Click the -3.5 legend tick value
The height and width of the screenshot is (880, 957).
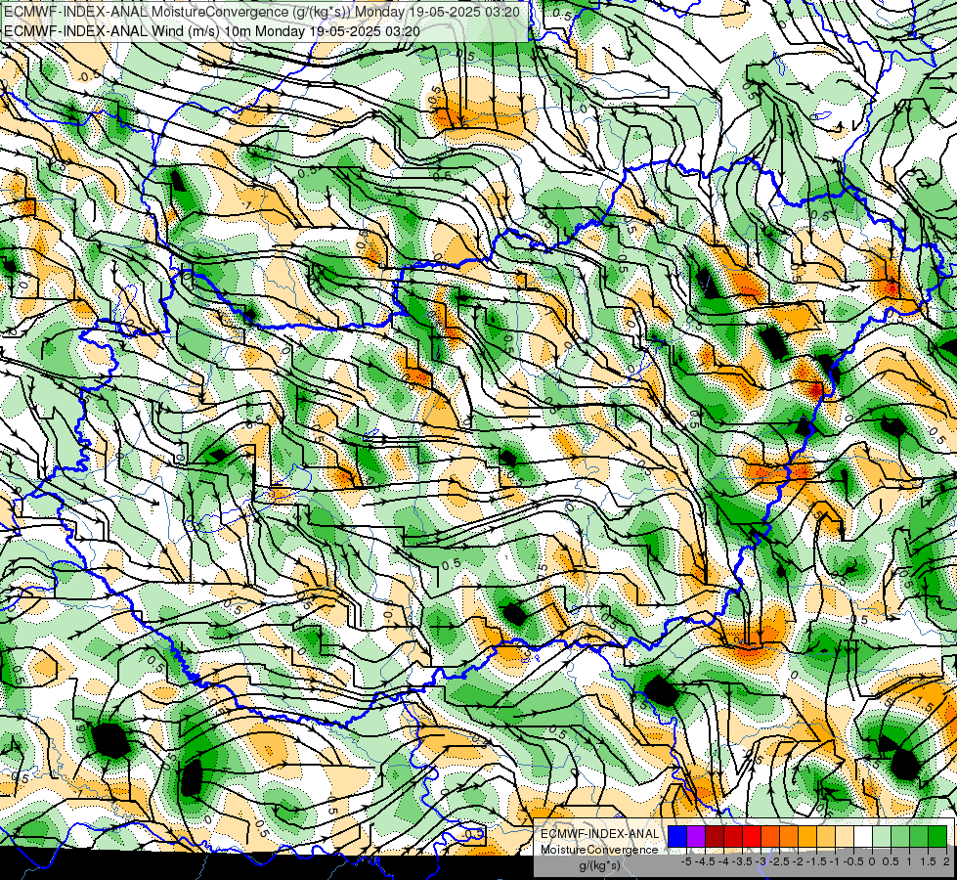click(x=742, y=861)
